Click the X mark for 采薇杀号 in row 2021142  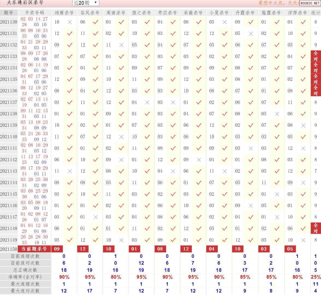(x=199, y=160)
